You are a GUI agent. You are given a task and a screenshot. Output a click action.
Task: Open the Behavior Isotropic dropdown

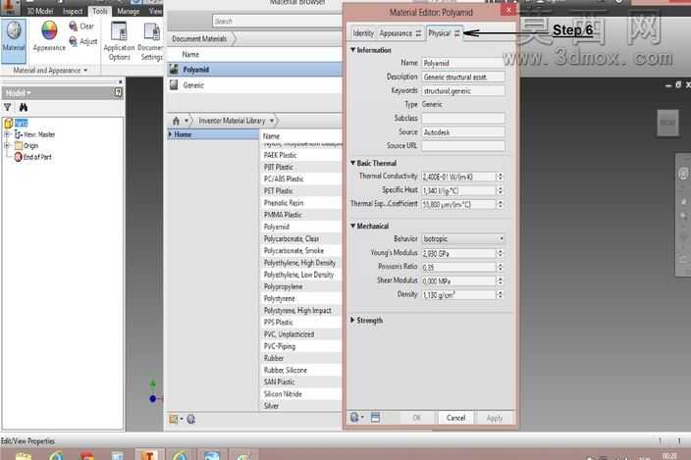pyautogui.click(x=463, y=238)
